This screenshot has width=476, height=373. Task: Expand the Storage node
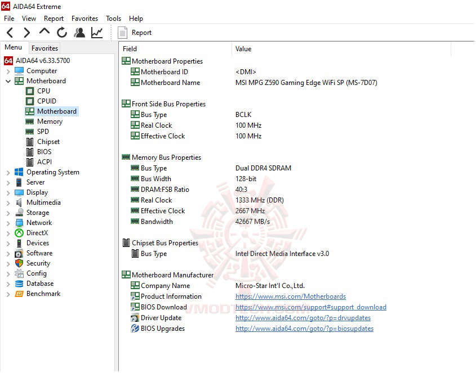(8, 213)
